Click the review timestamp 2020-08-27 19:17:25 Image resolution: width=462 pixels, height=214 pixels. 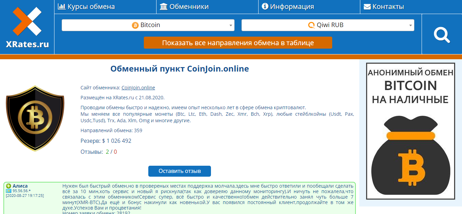coord(25,196)
